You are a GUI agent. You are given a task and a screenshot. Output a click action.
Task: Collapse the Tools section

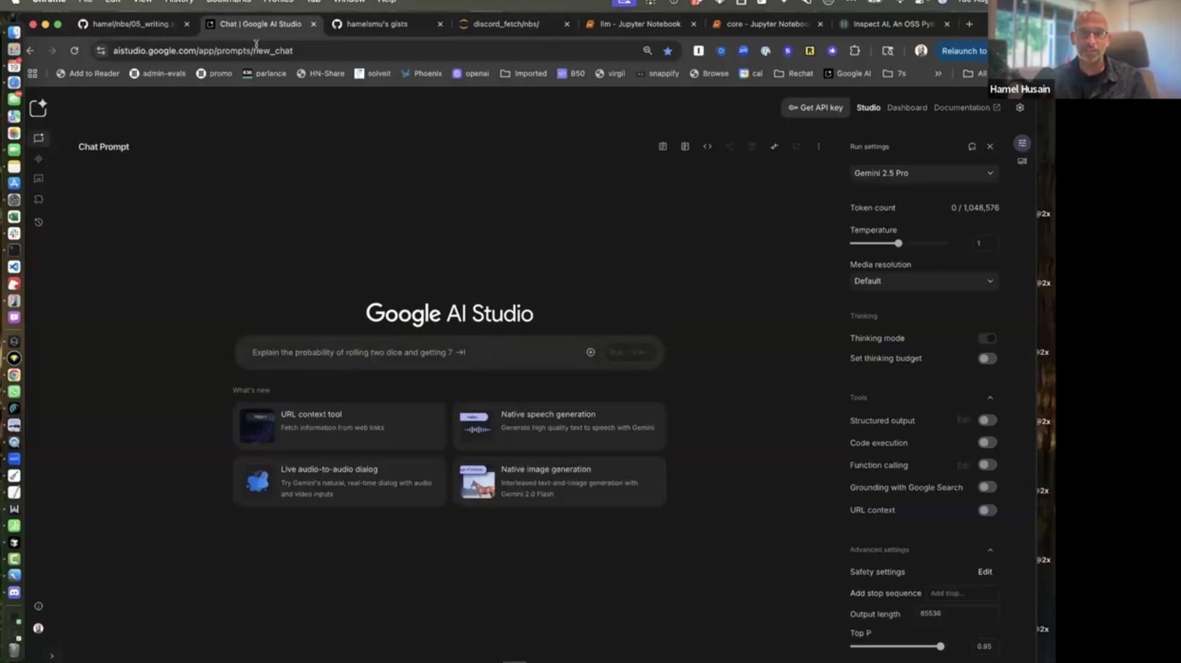tap(990, 398)
